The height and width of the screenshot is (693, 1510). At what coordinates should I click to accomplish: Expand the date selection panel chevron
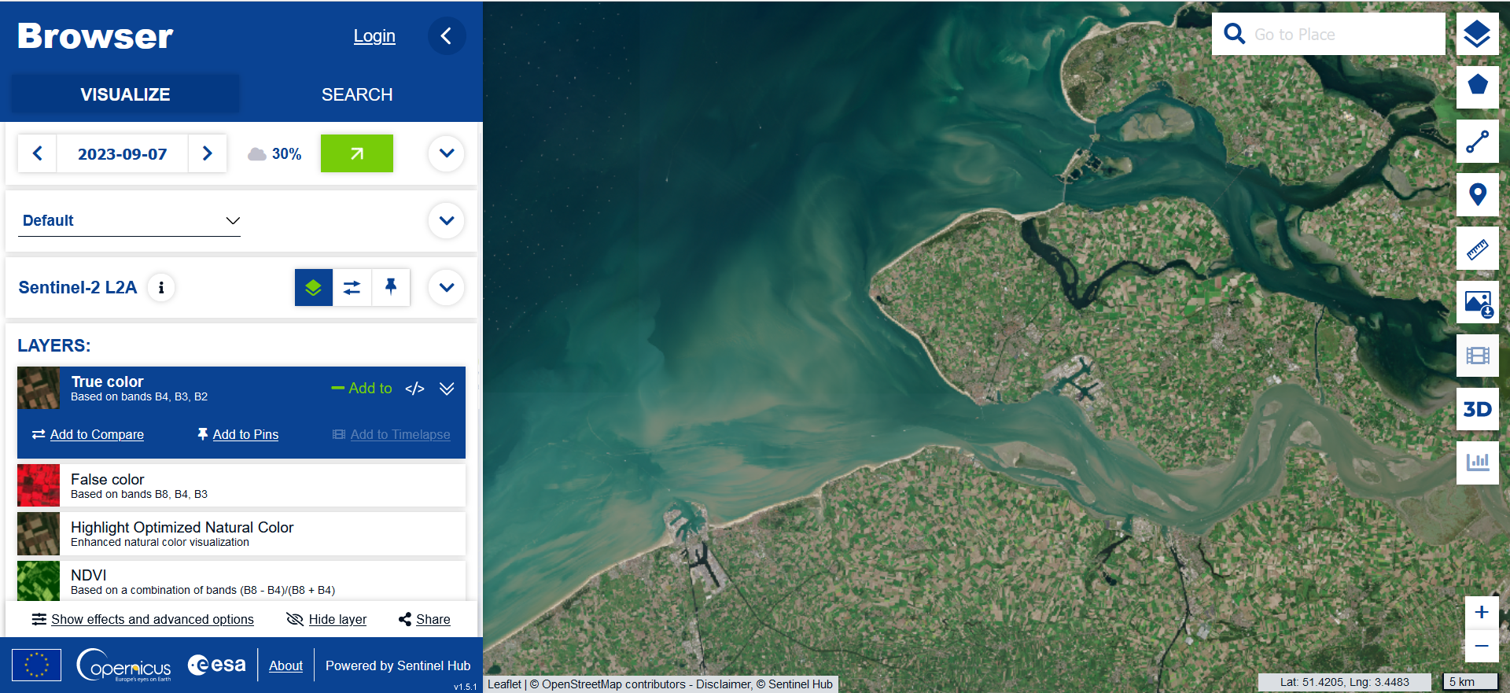[446, 153]
